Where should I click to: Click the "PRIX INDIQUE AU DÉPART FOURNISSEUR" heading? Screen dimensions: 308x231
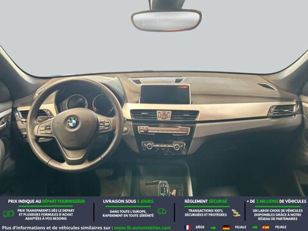click(46, 201)
